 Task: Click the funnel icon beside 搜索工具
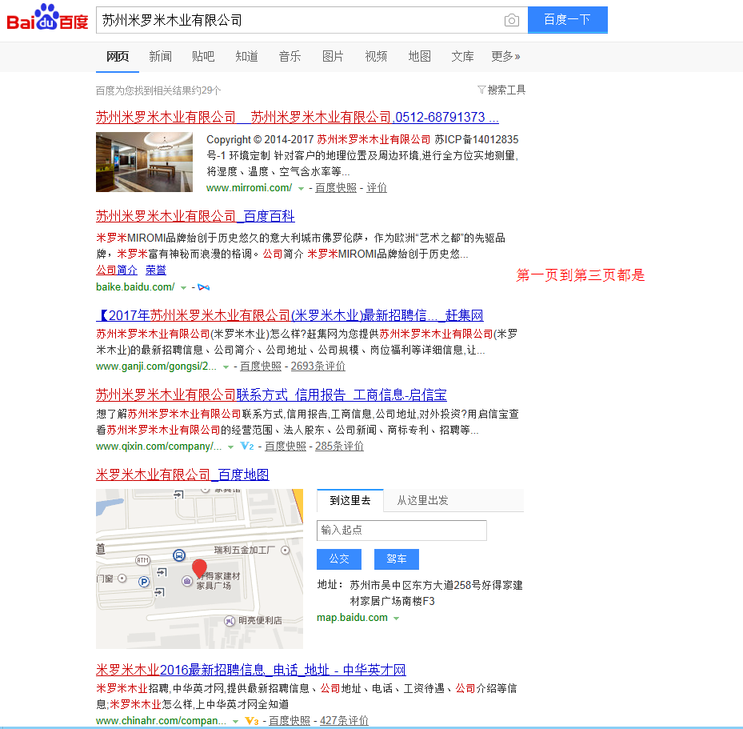[481, 90]
